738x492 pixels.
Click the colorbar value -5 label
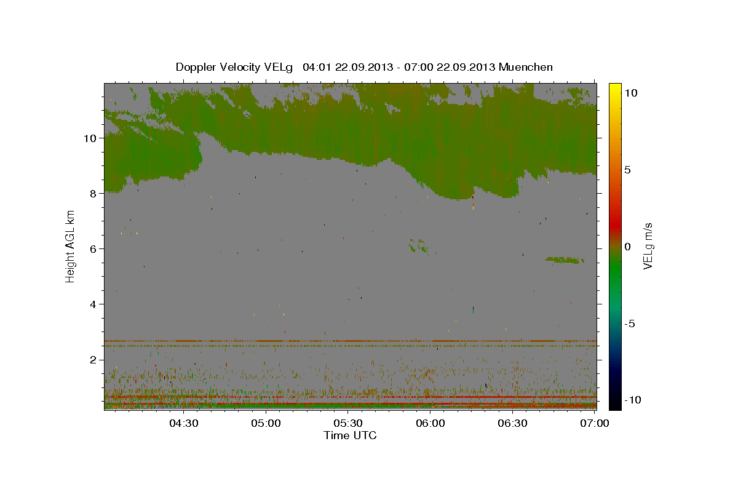pyautogui.click(x=631, y=323)
